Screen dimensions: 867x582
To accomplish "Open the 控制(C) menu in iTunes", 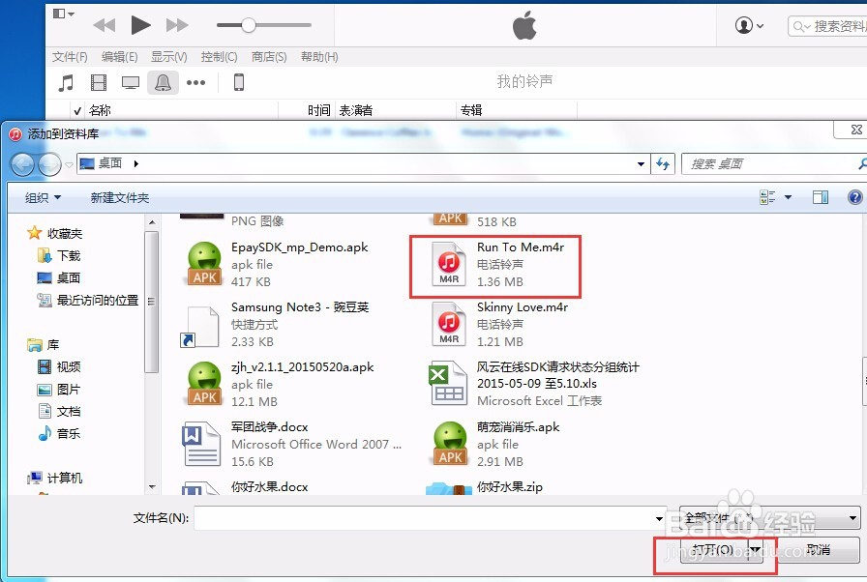I will coord(219,57).
